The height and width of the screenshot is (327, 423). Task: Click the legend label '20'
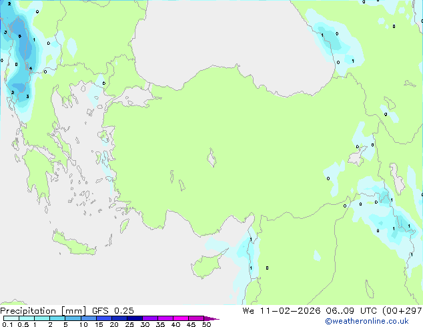[x=114, y=324]
